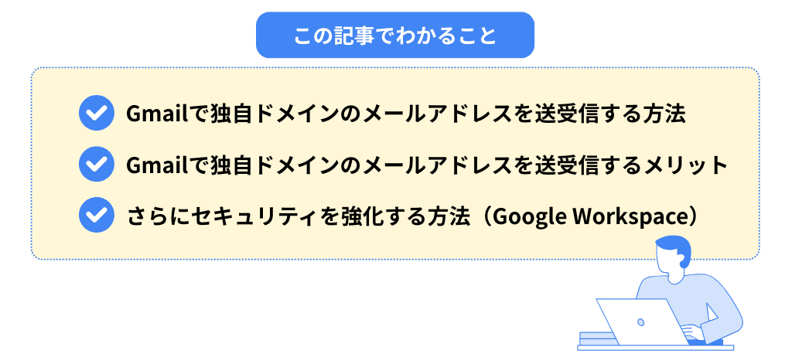Screen dimensions: 792x364
Task: Click the second blue checkmark icon
Action: [97, 165]
